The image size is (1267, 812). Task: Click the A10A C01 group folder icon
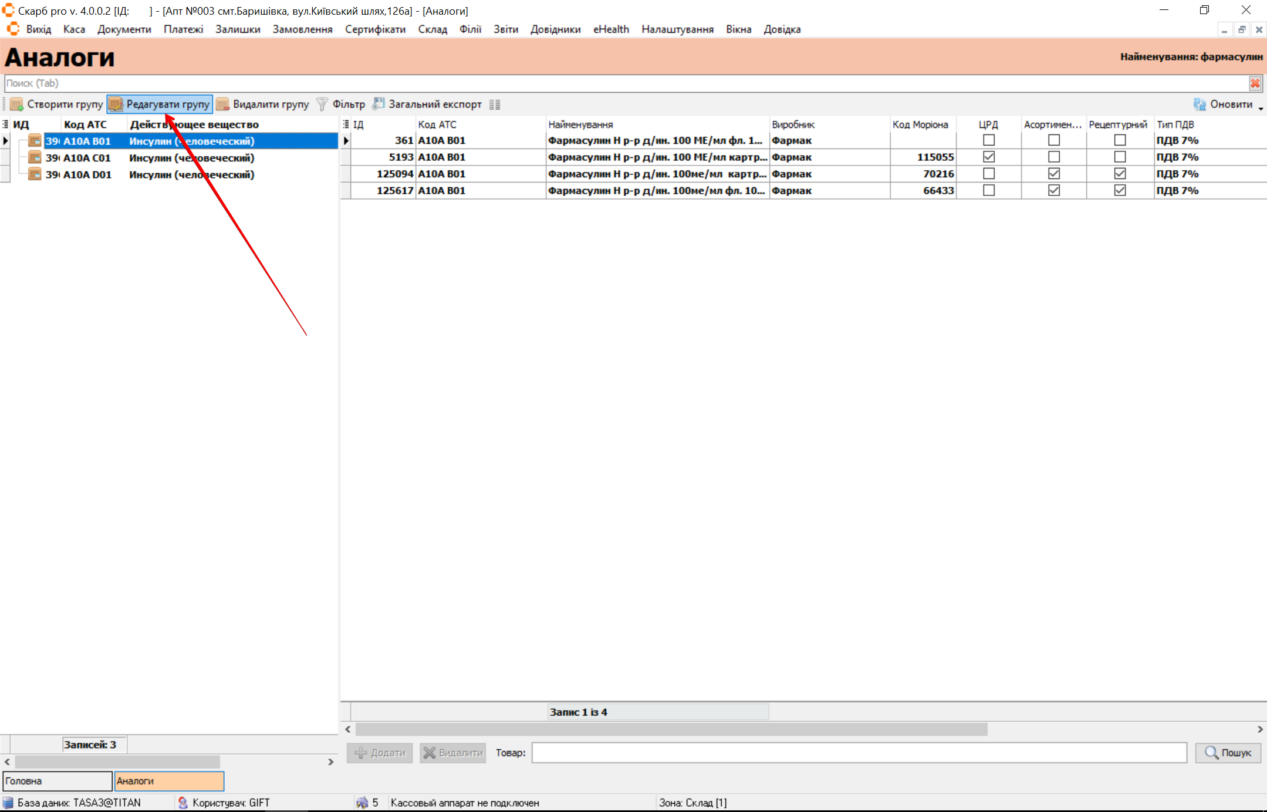[35, 158]
